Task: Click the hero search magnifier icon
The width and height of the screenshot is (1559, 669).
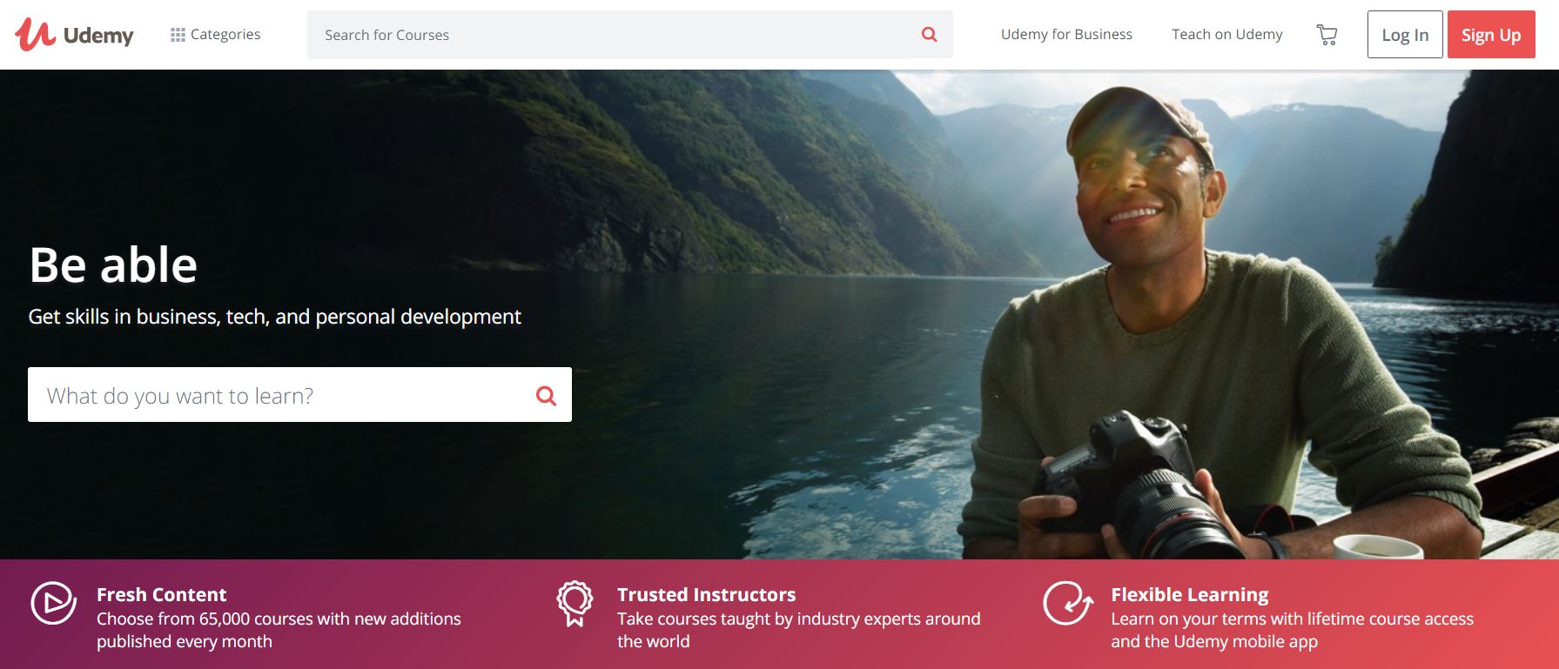Action: (x=546, y=396)
